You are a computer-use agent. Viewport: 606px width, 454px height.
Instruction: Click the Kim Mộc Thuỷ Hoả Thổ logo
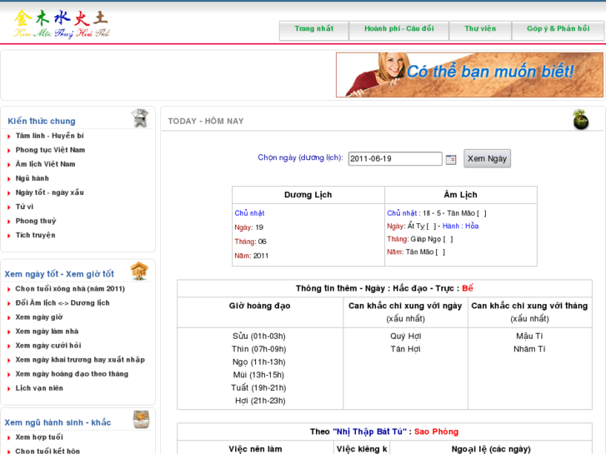pyautogui.click(x=62, y=24)
